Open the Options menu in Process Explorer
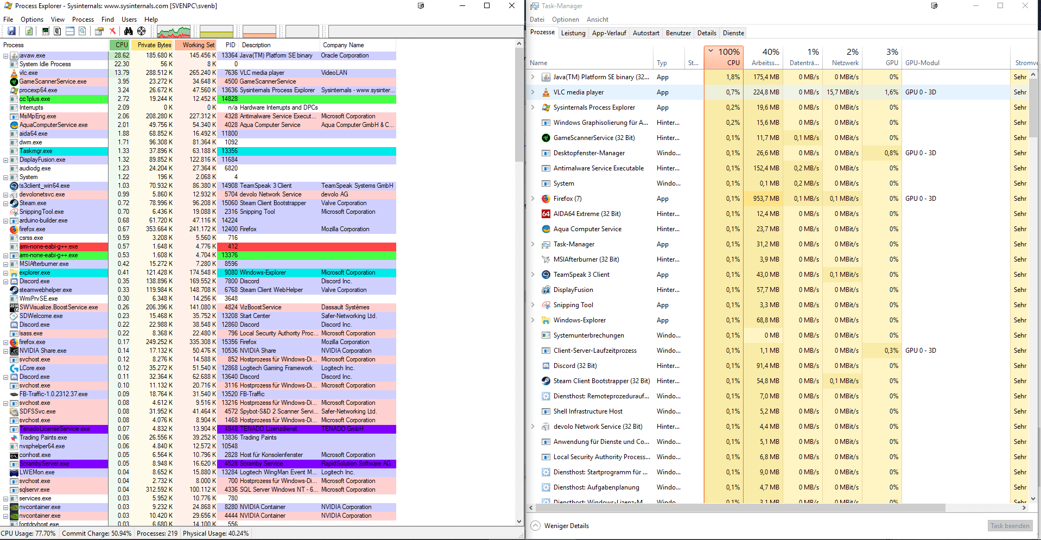The height and width of the screenshot is (540, 1041). (32, 20)
